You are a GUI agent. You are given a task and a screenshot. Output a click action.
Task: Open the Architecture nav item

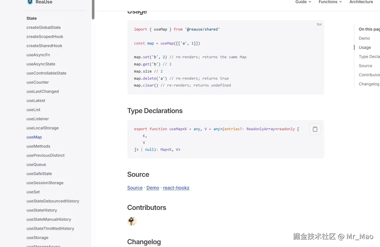361,2
